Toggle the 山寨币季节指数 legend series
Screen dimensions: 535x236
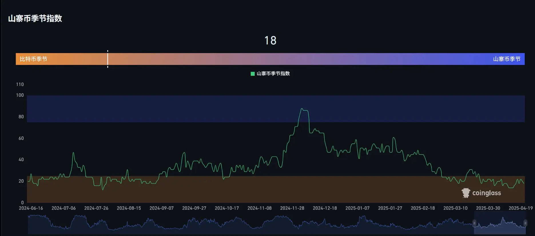pyautogui.click(x=270, y=74)
